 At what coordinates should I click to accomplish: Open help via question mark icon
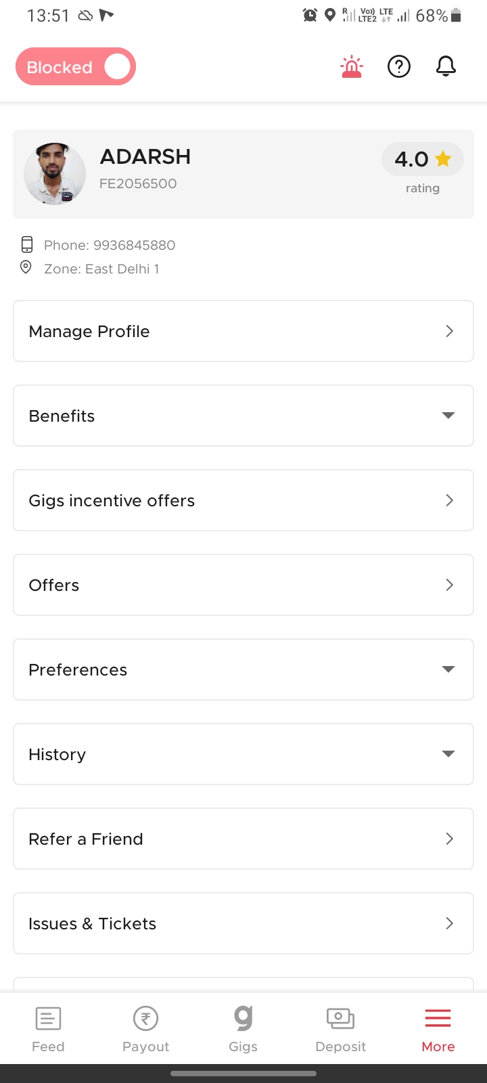click(x=399, y=67)
